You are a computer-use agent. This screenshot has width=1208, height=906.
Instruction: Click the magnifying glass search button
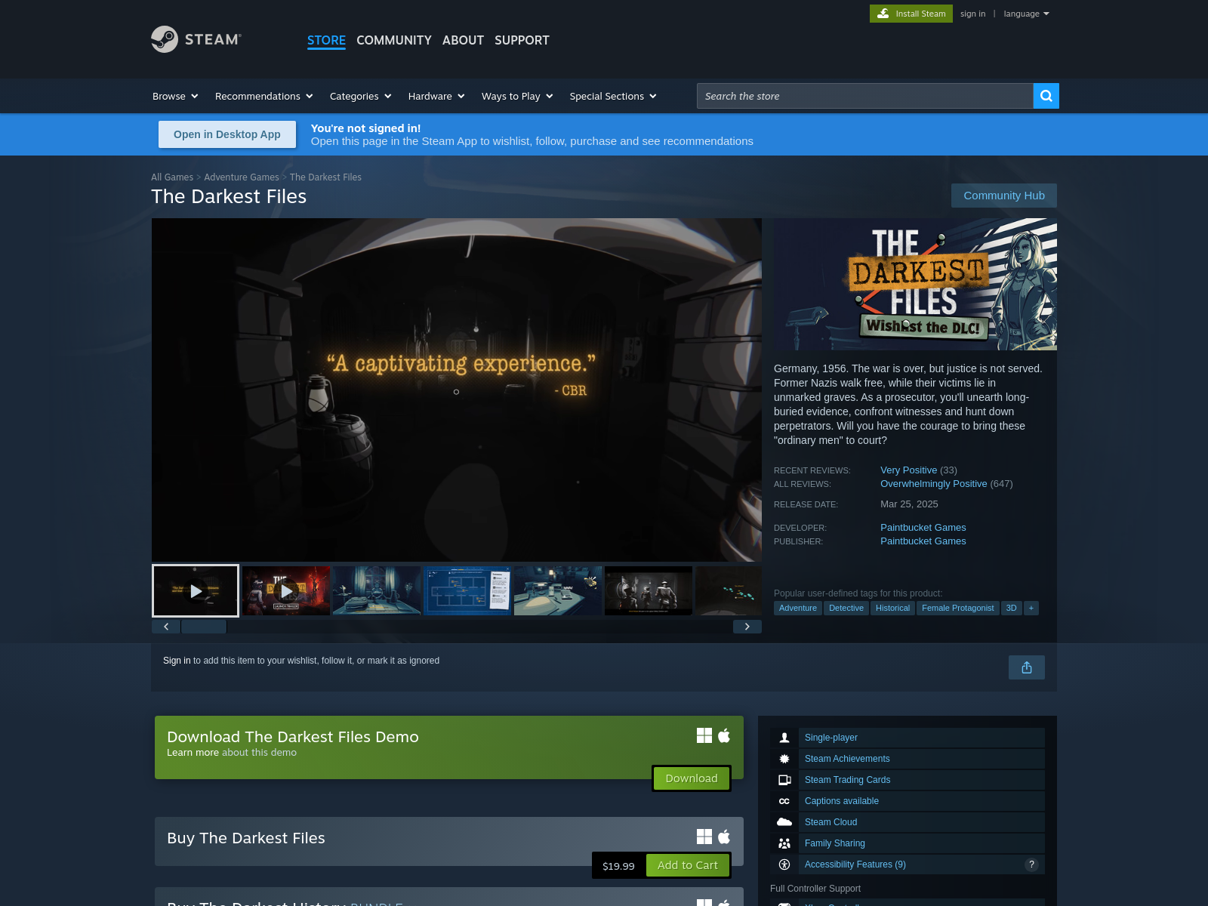(x=1046, y=96)
